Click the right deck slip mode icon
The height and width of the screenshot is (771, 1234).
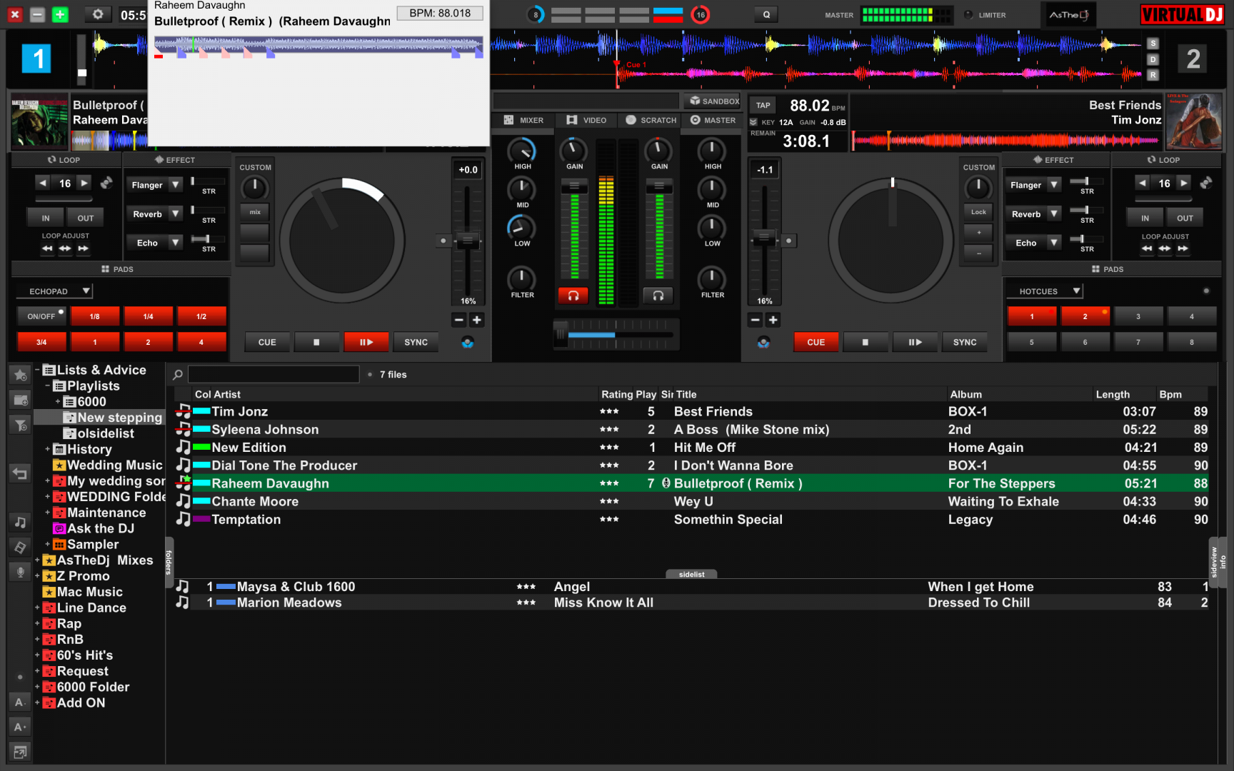[x=763, y=343]
